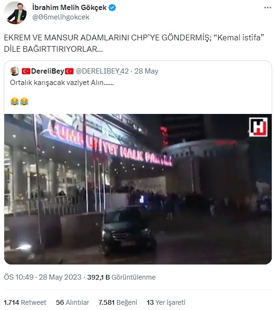
Task: Click the quoted tweet's 28 May date
Action: coord(146,71)
